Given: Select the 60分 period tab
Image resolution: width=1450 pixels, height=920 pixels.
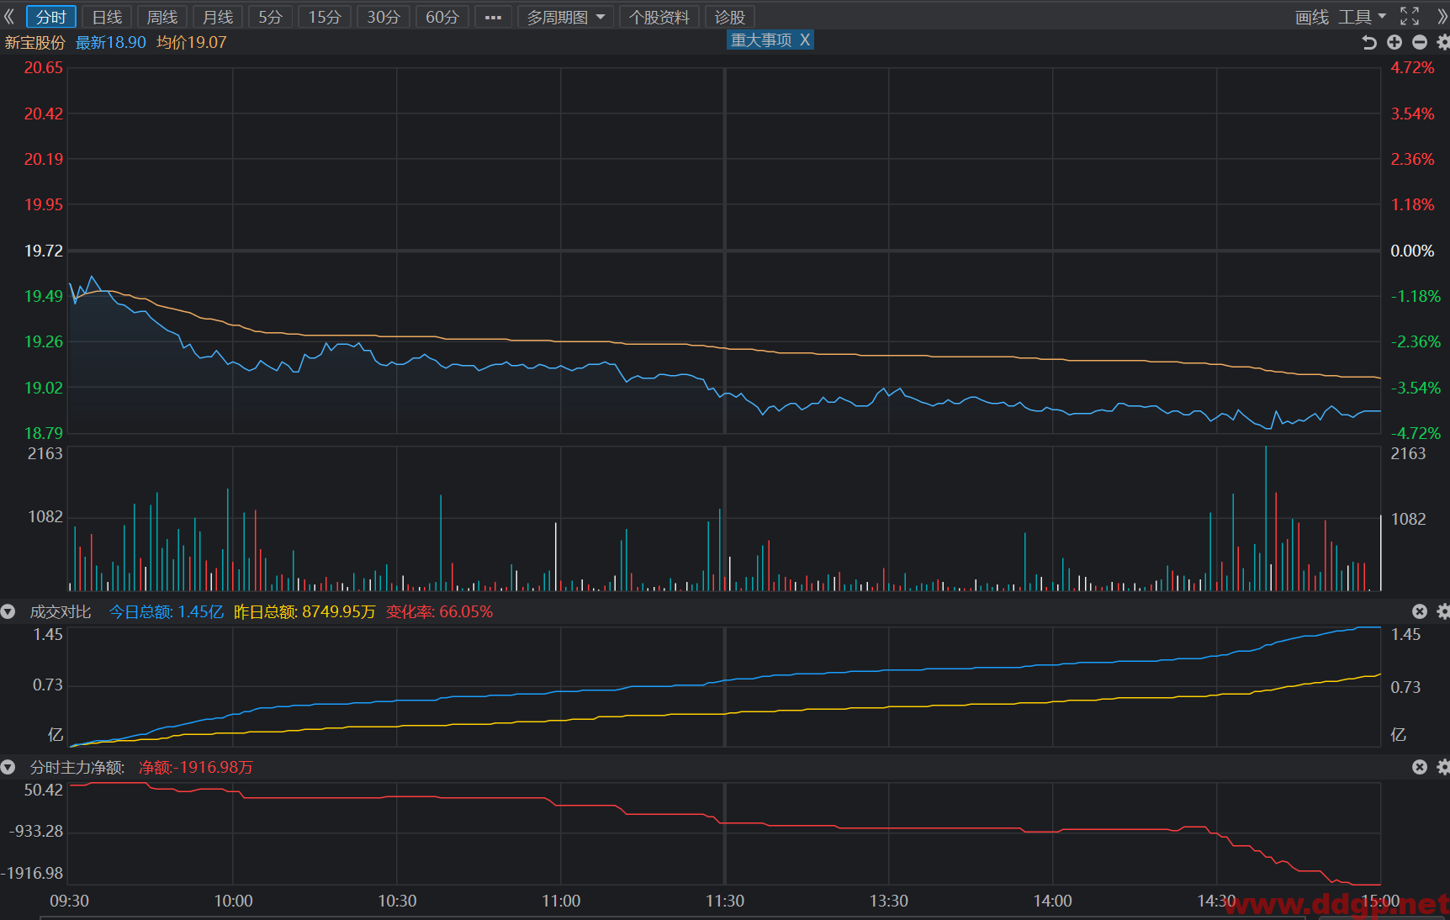Looking at the screenshot, I should pyautogui.click(x=442, y=17).
